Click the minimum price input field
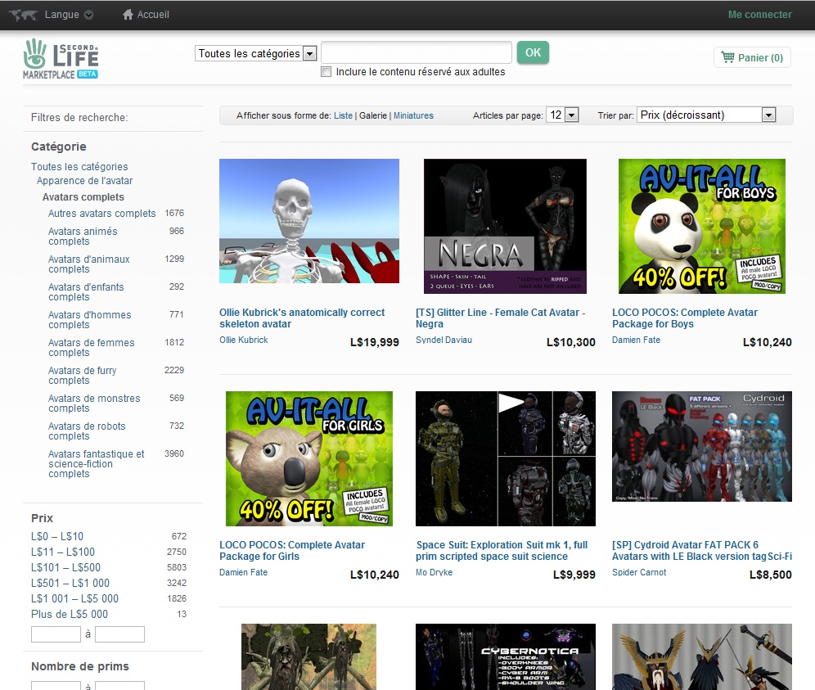 pos(56,634)
